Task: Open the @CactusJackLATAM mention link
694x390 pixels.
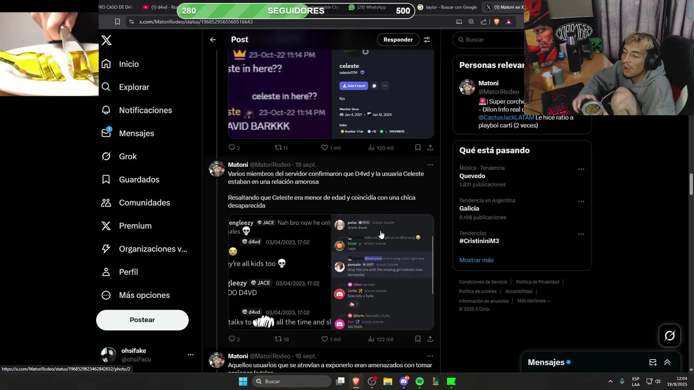Action: pos(506,118)
